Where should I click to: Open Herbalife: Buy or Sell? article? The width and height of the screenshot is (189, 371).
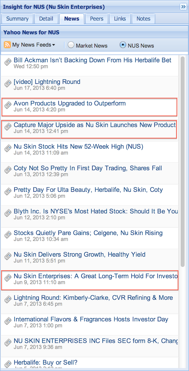pos(46,362)
